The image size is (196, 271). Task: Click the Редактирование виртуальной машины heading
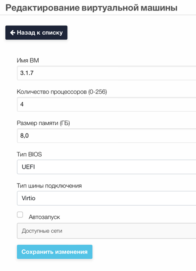pyautogui.click(x=92, y=8)
